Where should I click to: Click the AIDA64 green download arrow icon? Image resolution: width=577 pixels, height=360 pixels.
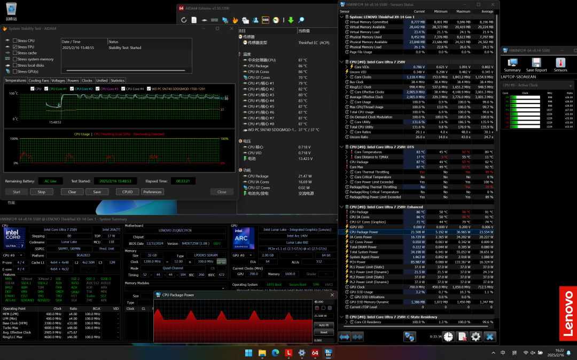(x=291, y=20)
